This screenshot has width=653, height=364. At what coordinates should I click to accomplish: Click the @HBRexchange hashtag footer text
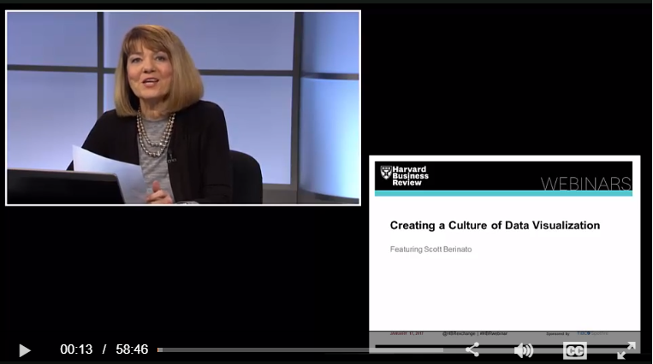pos(475,333)
